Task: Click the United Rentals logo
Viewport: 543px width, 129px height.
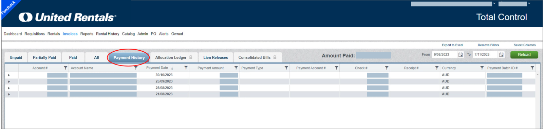Action: tap(67, 17)
